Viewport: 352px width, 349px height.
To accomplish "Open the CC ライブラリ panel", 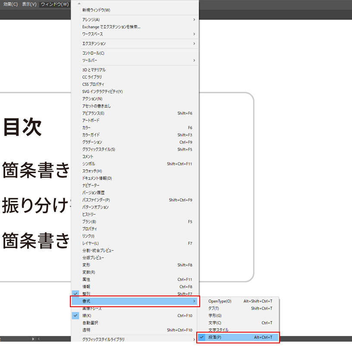I will click(135, 77).
